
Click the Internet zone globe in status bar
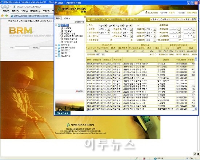(x=155, y=159)
